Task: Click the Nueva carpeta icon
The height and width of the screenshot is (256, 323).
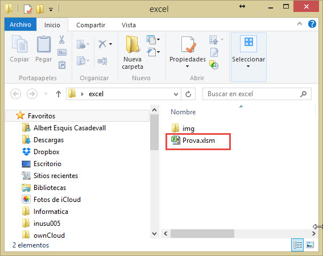Action: coord(132,44)
